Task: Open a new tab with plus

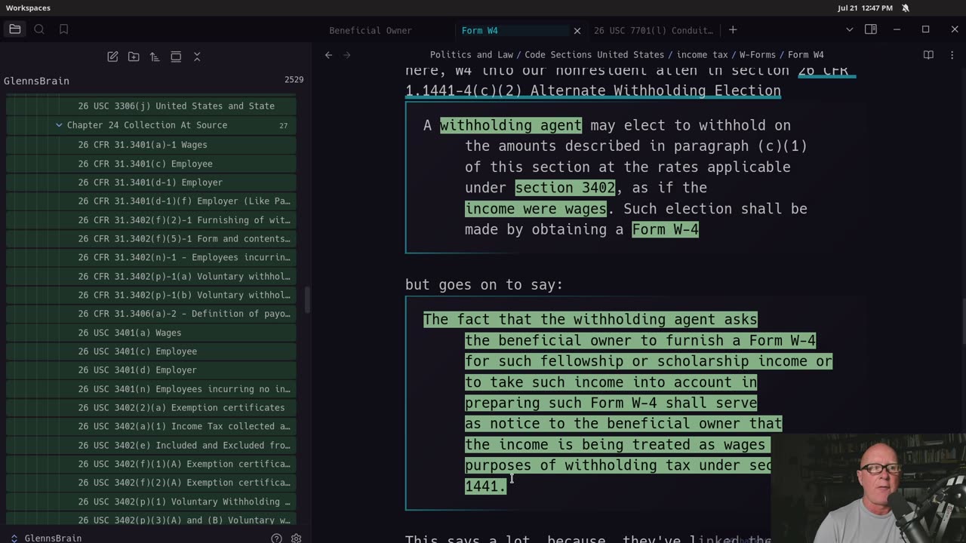Action: 733,30
